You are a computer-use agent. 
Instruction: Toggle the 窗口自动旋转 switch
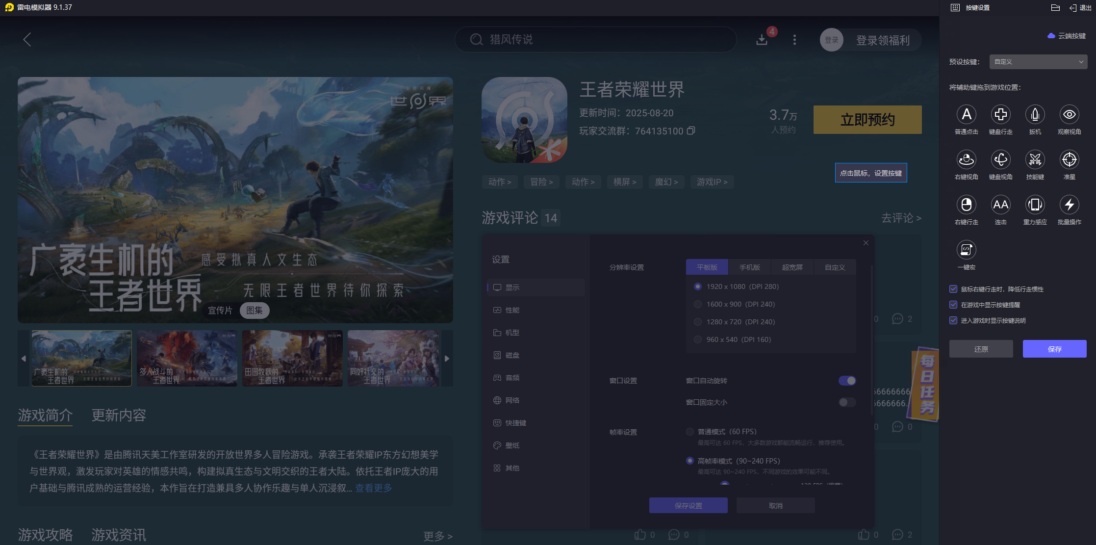(x=847, y=381)
